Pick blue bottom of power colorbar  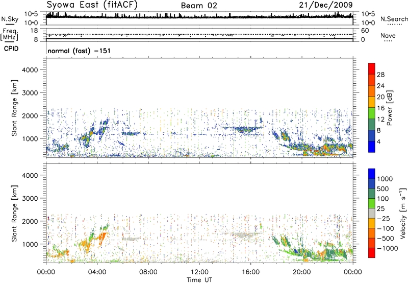[372, 147]
